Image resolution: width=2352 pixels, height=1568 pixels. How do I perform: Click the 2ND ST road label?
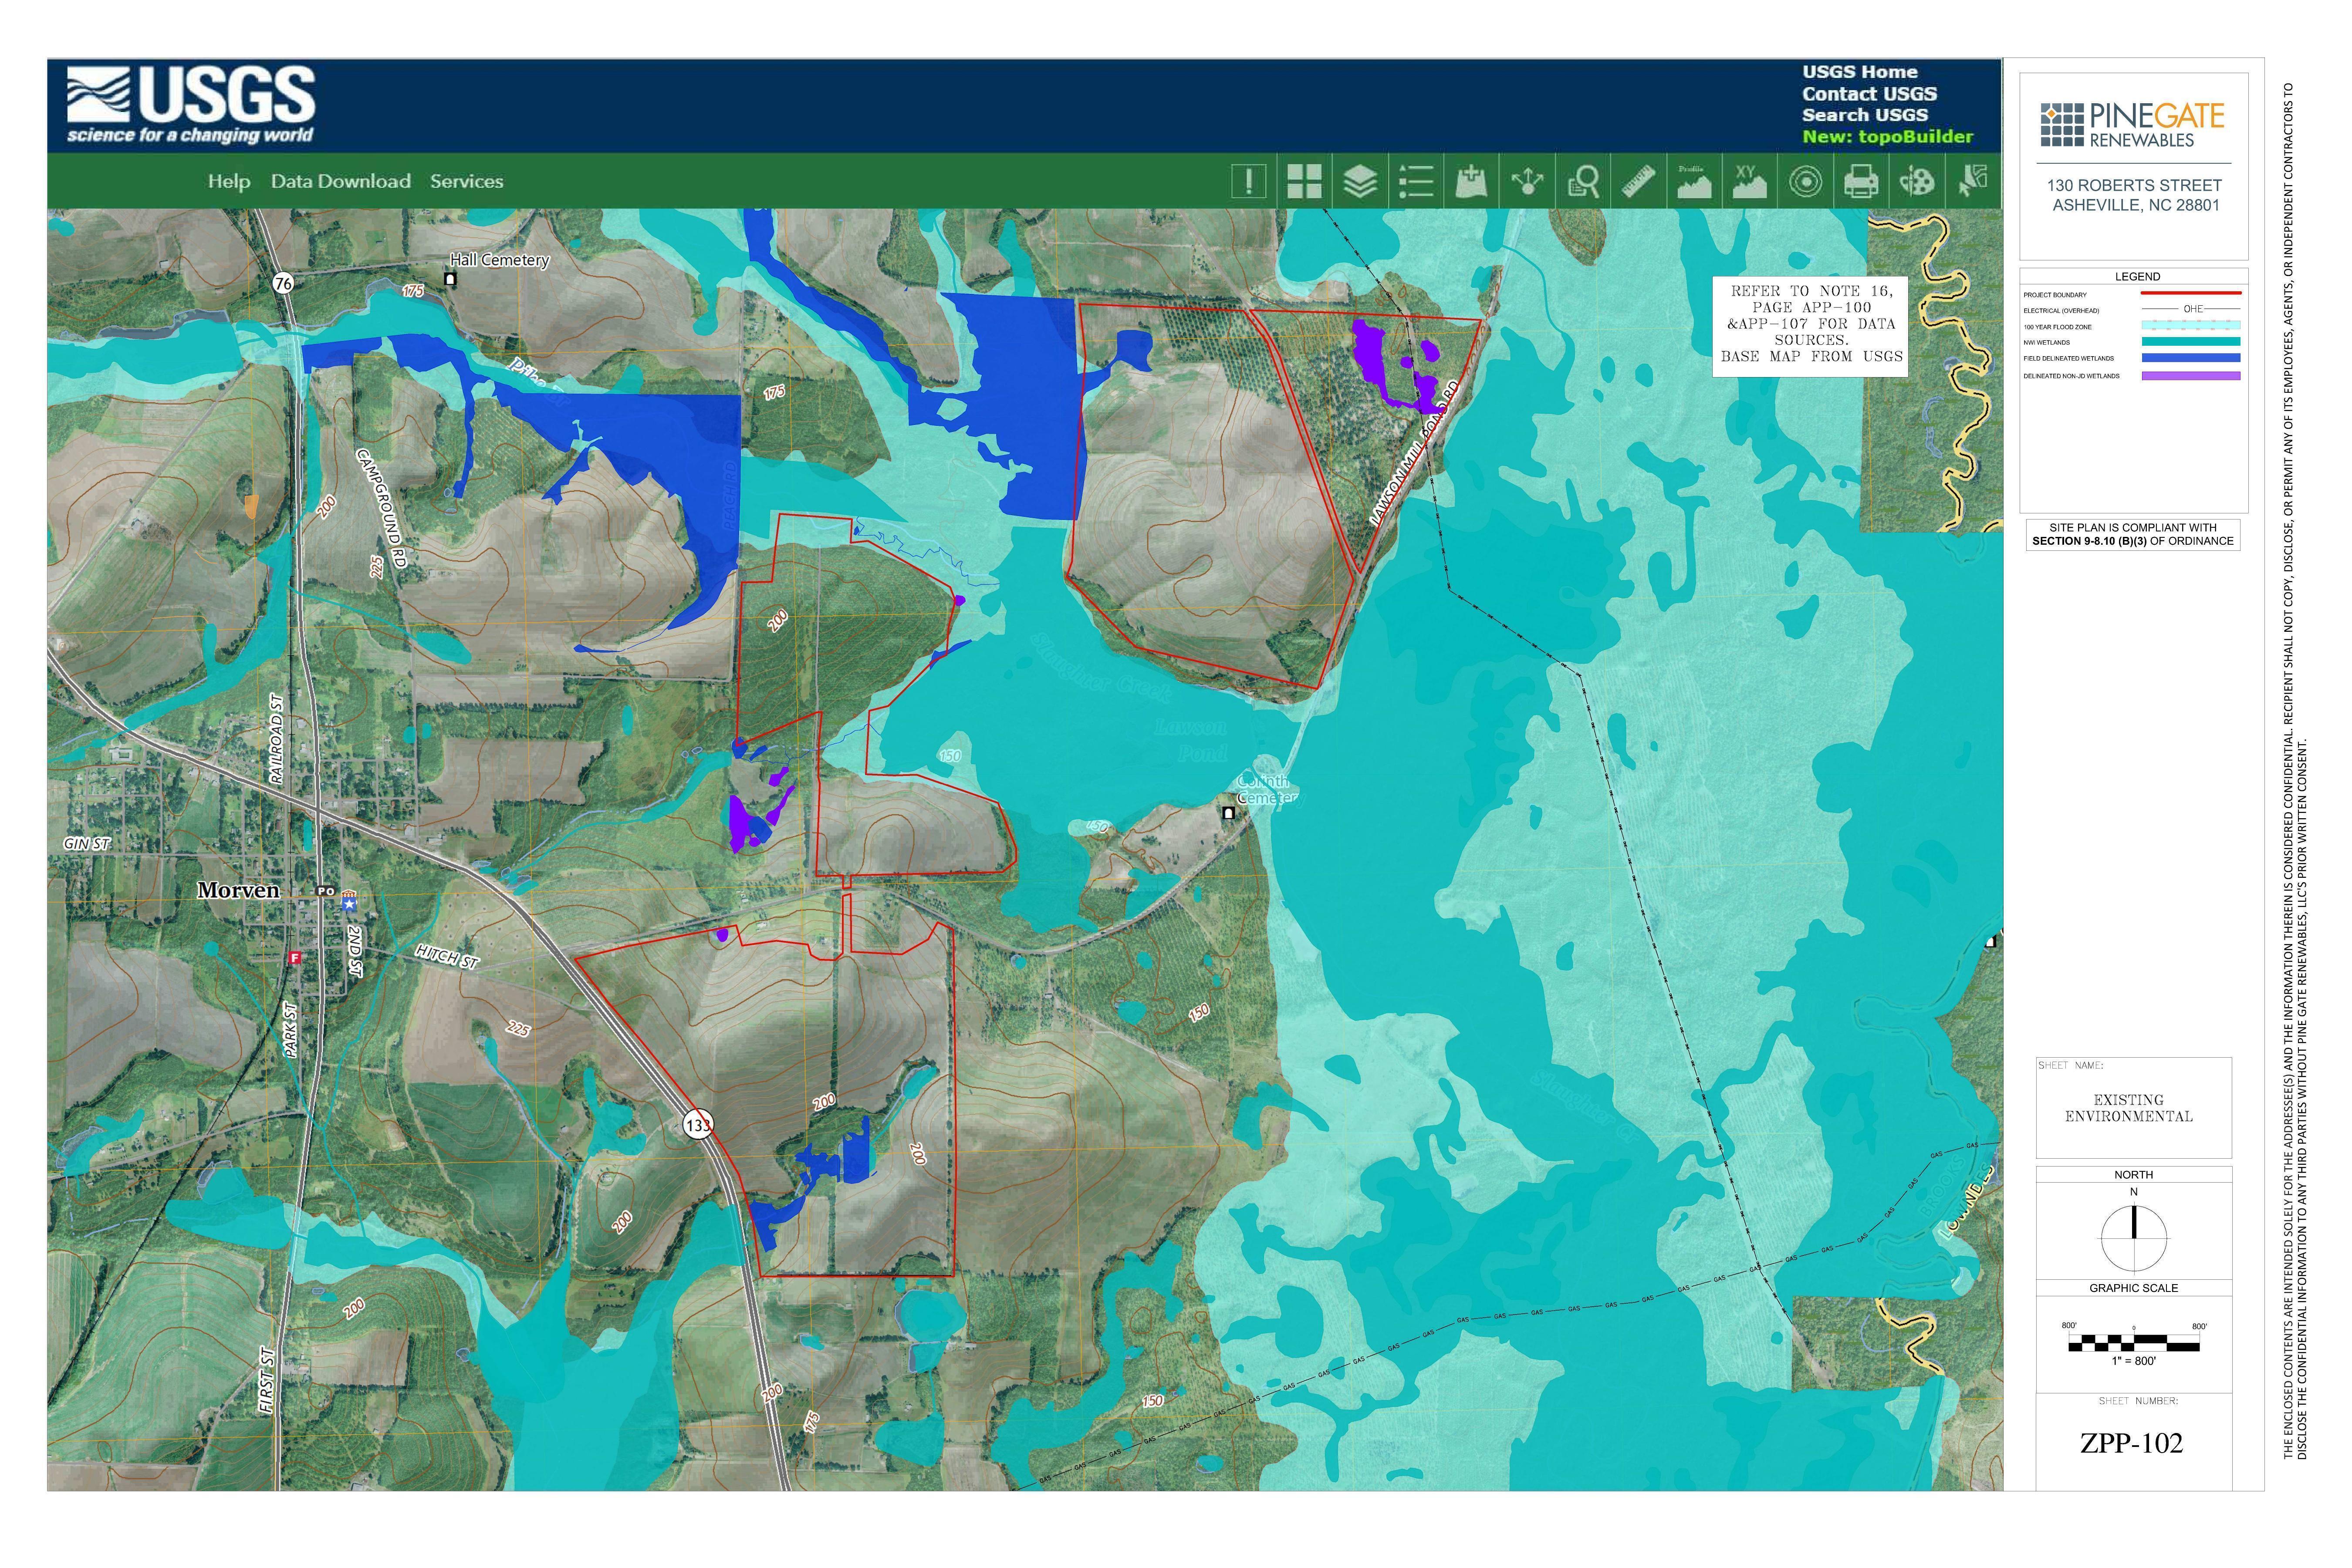[355, 951]
